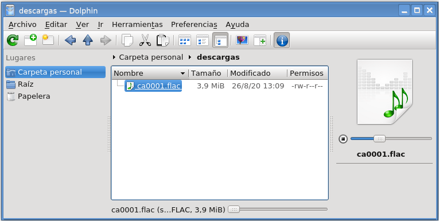
Task: Cut selection with the scissors icon
Action: tap(145, 40)
